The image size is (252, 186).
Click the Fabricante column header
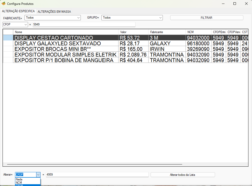point(167,32)
